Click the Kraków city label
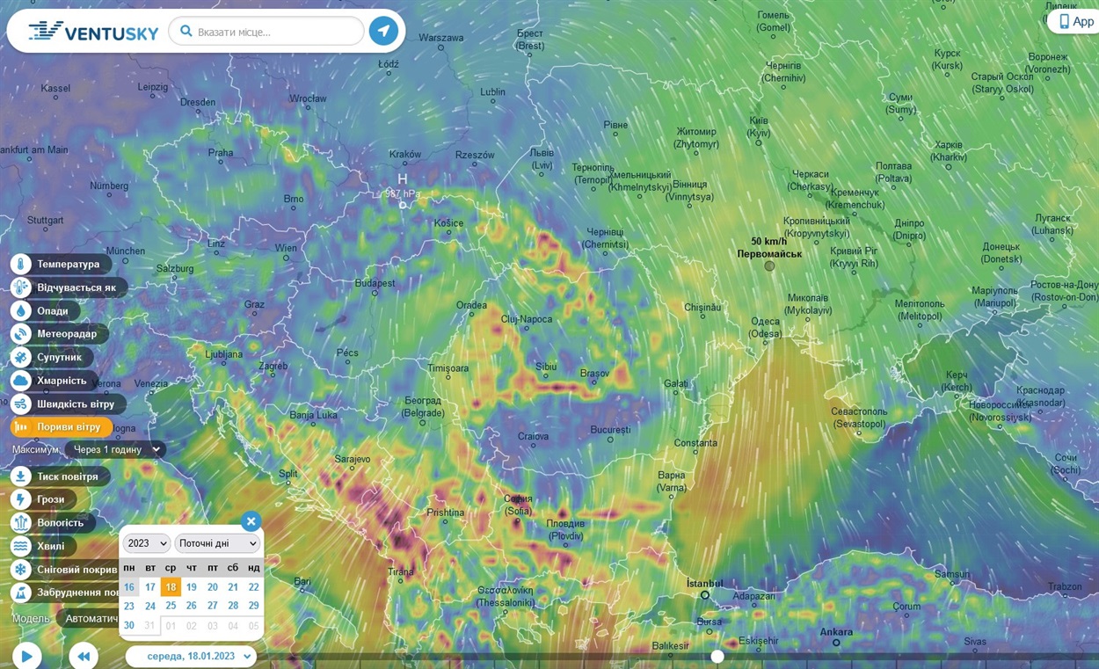 [x=405, y=154]
